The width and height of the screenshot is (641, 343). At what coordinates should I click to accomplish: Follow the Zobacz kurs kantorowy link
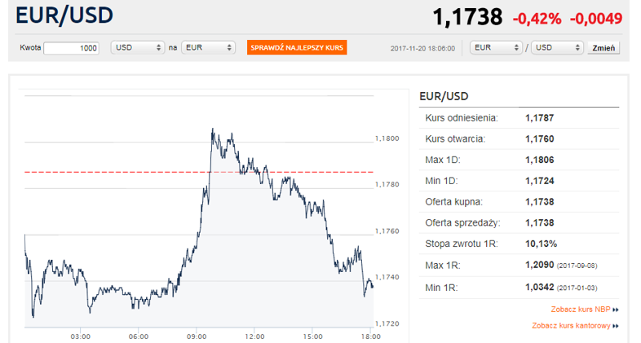571,326
